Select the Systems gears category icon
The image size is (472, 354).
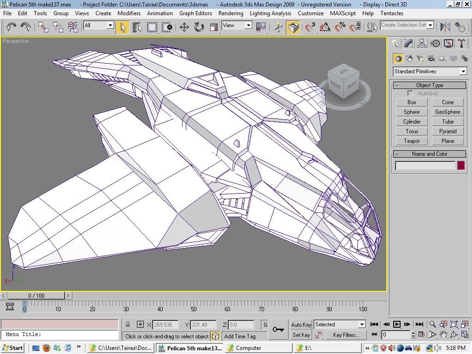point(465,59)
